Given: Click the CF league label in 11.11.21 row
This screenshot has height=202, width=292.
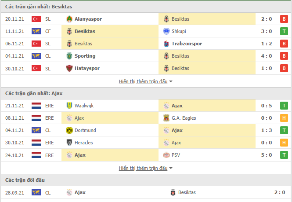Looking at the screenshot, I should pos(48,31).
